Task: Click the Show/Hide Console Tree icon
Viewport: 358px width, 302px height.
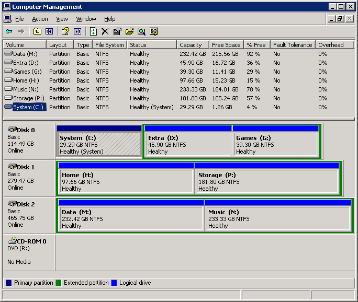Action: click(x=49, y=31)
